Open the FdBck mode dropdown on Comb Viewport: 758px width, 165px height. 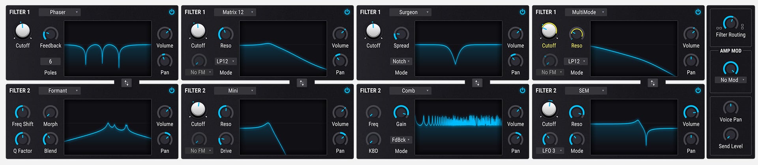point(401,140)
